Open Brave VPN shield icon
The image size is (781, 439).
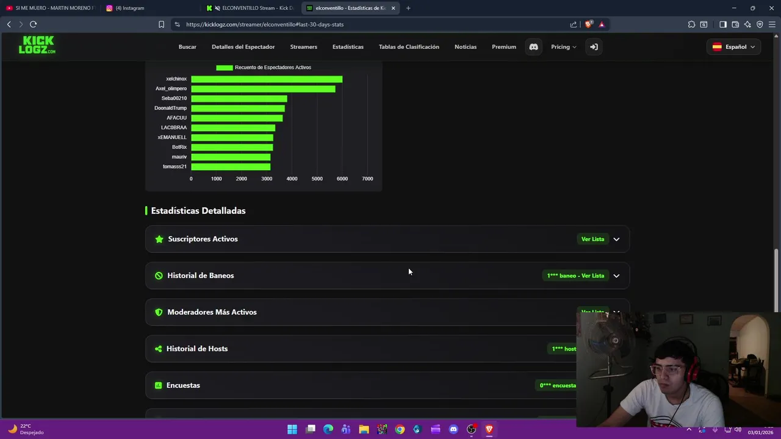pyautogui.click(x=760, y=24)
